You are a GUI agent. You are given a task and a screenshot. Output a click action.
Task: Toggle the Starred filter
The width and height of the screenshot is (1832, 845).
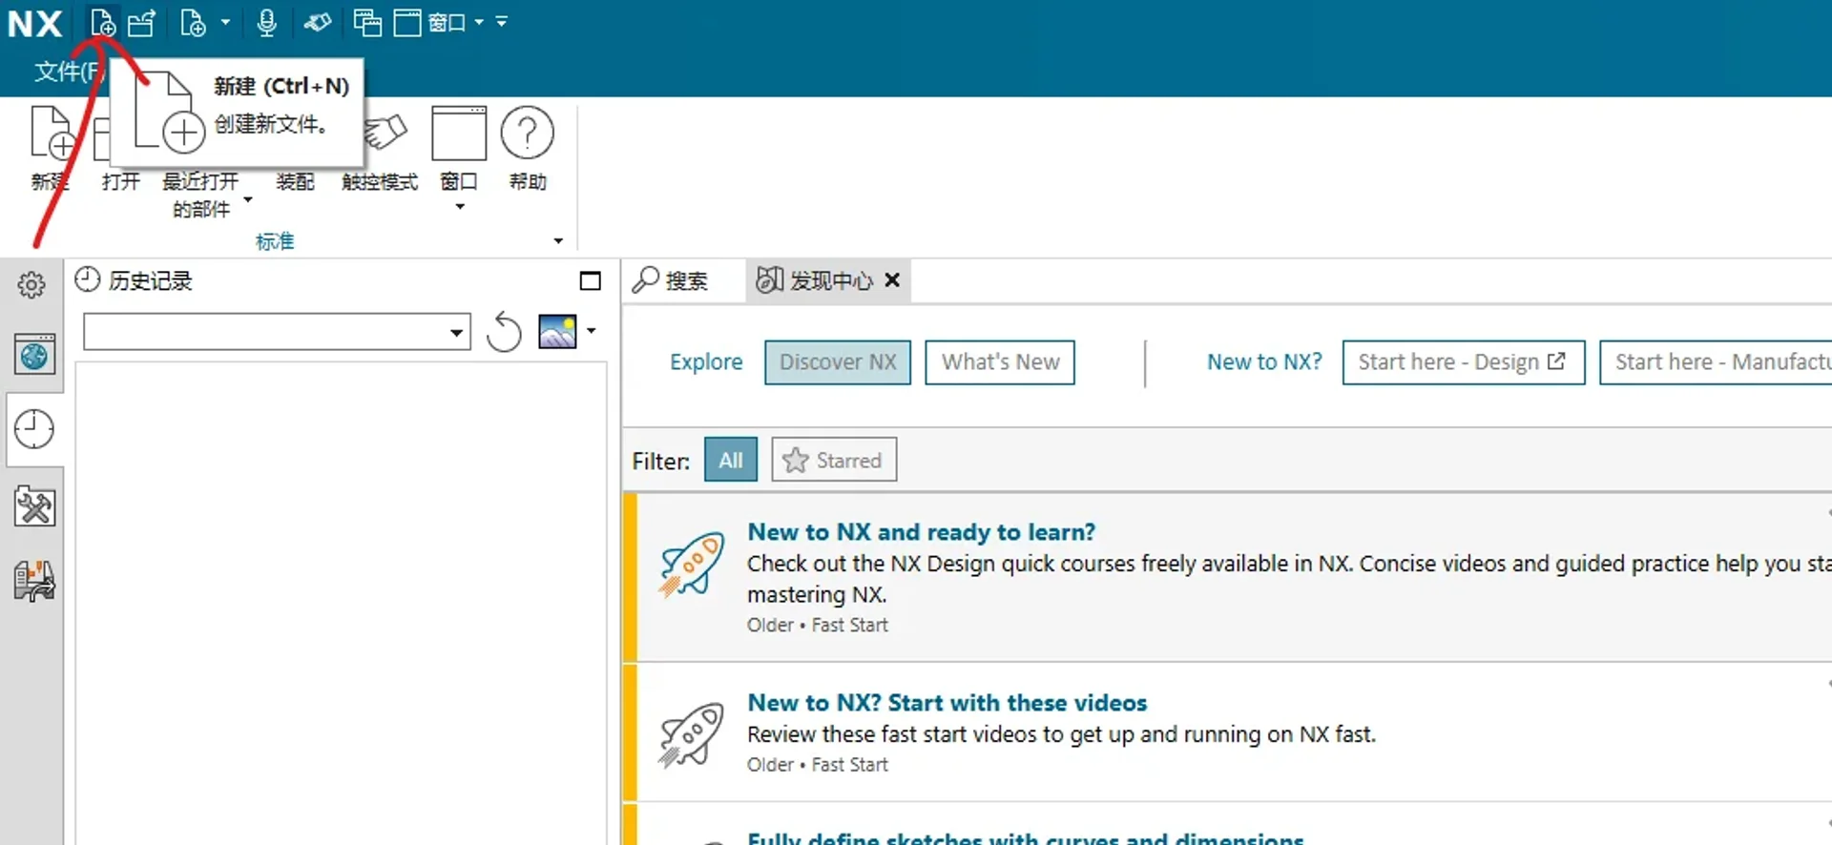tap(833, 461)
